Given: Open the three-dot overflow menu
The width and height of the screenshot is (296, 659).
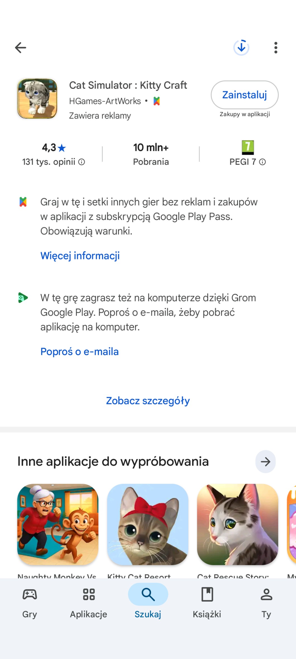Looking at the screenshot, I should click(x=276, y=48).
